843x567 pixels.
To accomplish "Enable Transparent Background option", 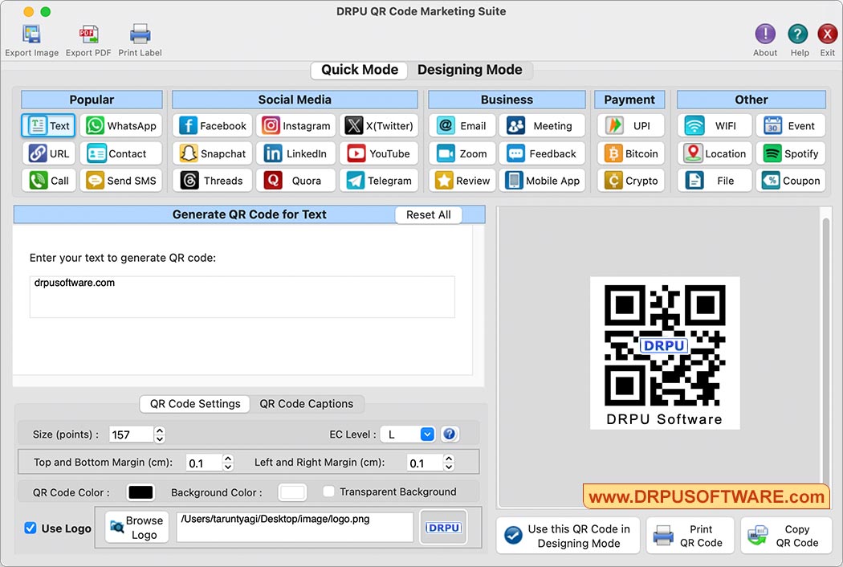I will click(x=328, y=491).
